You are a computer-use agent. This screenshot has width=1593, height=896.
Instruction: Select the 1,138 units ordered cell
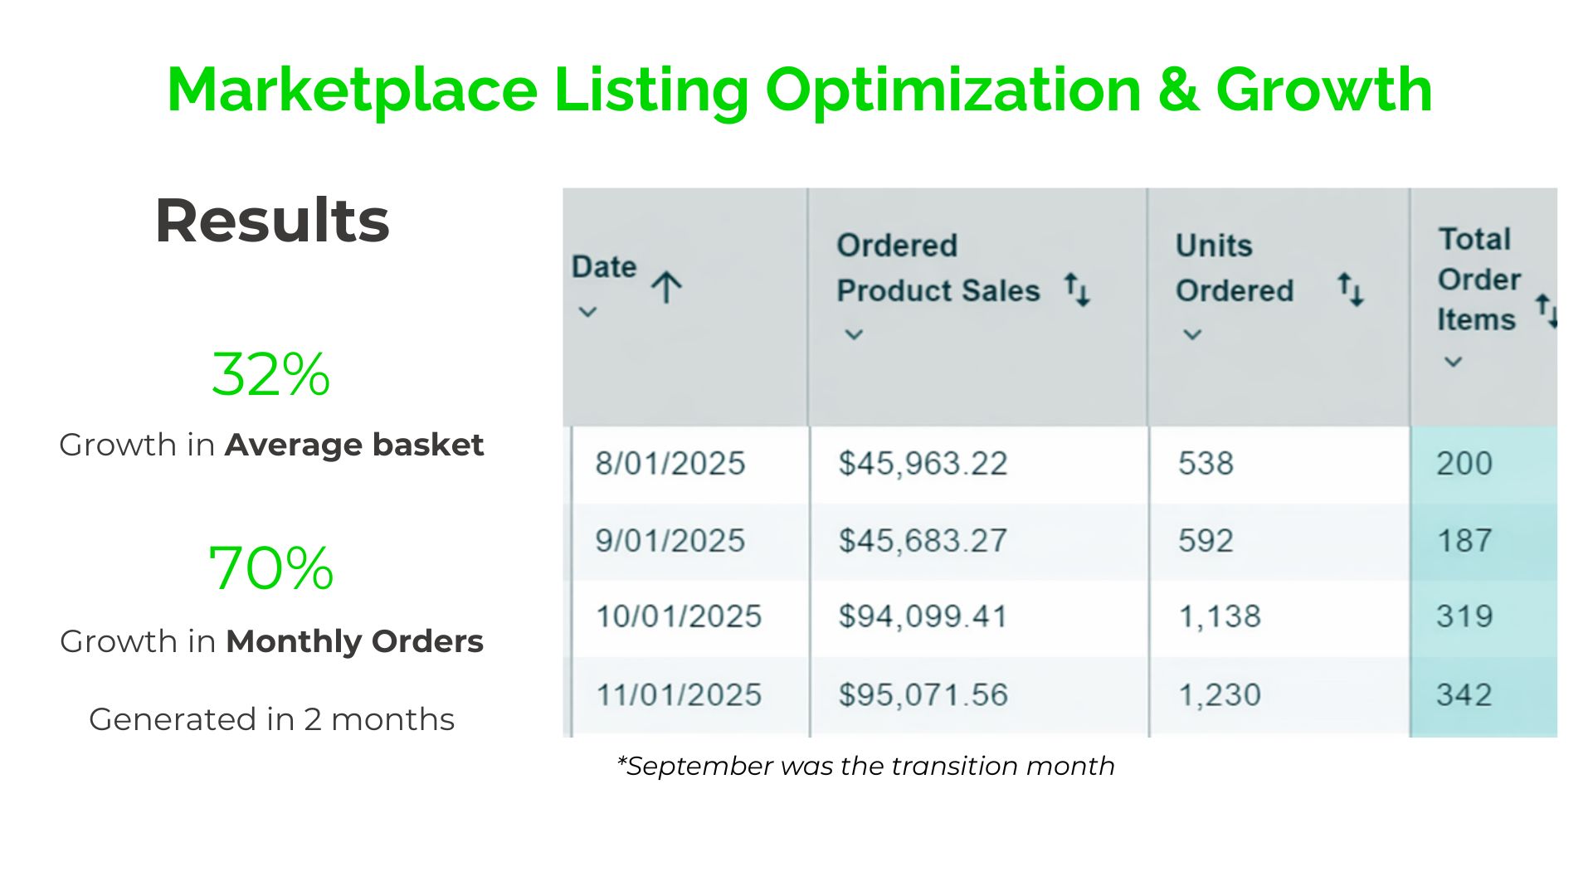click(x=1220, y=617)
